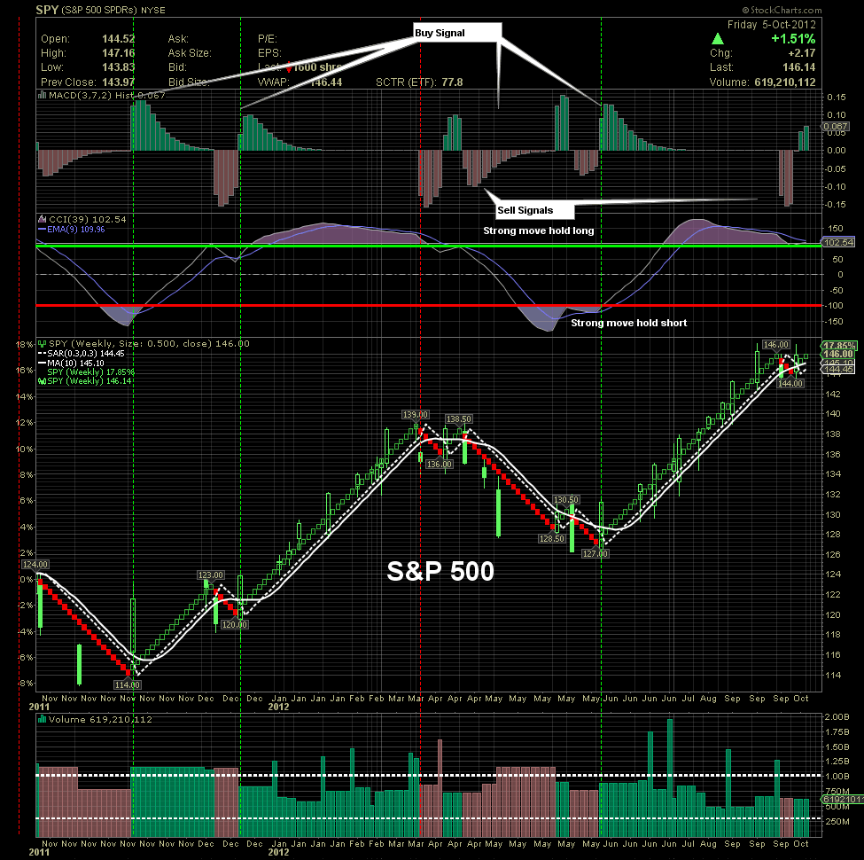Click the 'Volume 619,210,112' panel label
This screenshot has height=860, width=864.
point(100,719)
